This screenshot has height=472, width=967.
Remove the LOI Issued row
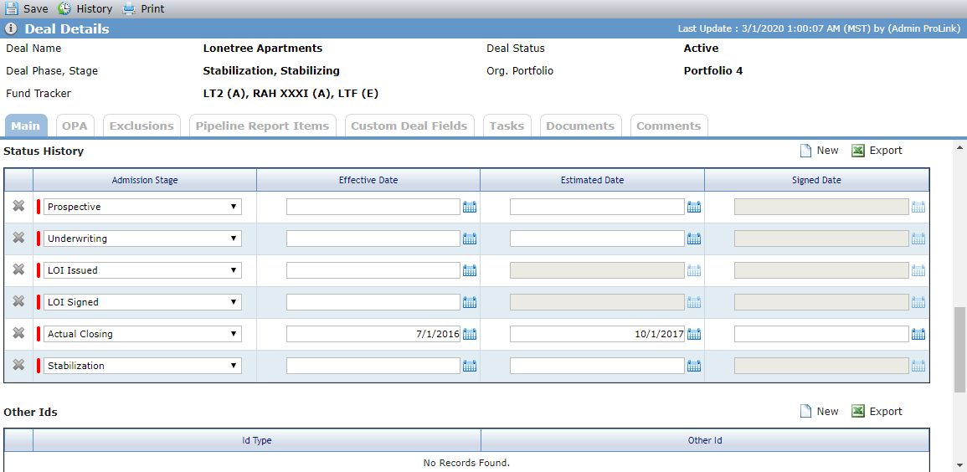click(x=19, y=269)
